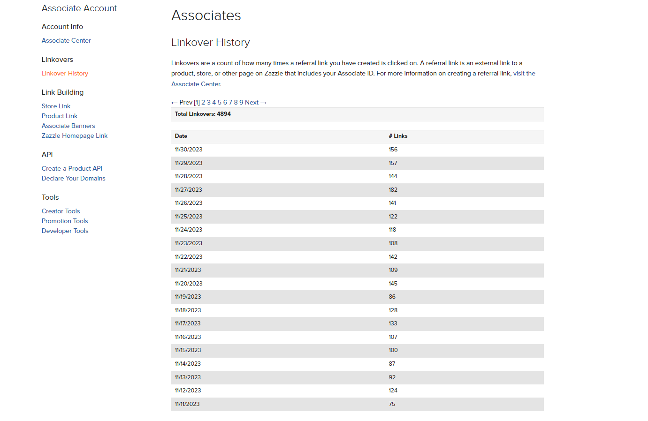The height and width of the screenshot is (421, 648).
Task: Select links value 100
Action: click(393, 350)
